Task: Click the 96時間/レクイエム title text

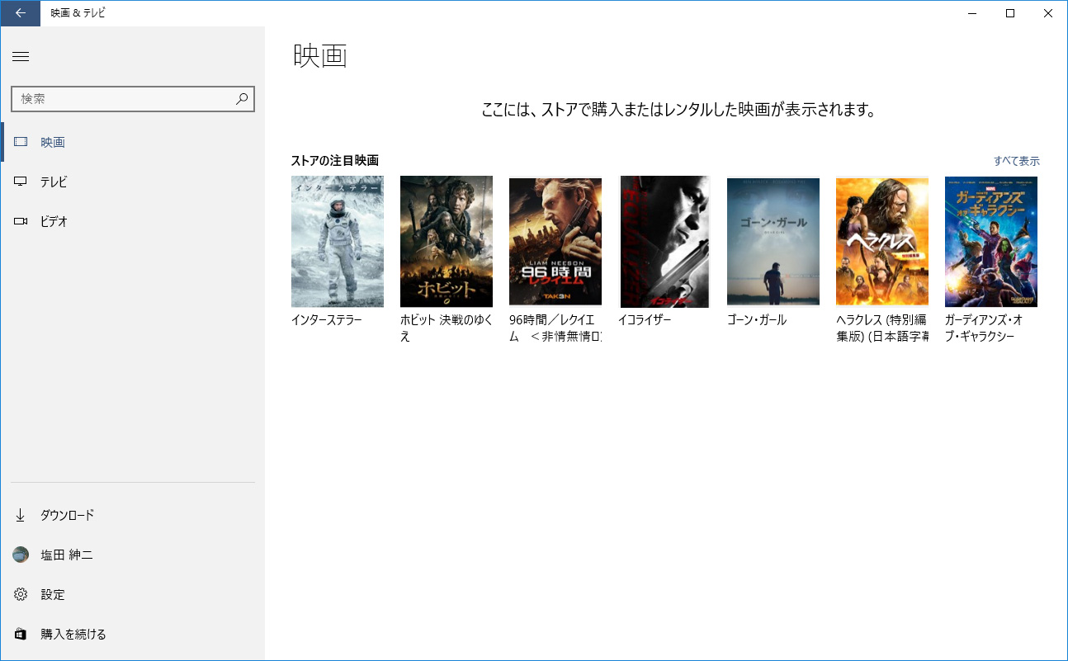Action: 555,328
